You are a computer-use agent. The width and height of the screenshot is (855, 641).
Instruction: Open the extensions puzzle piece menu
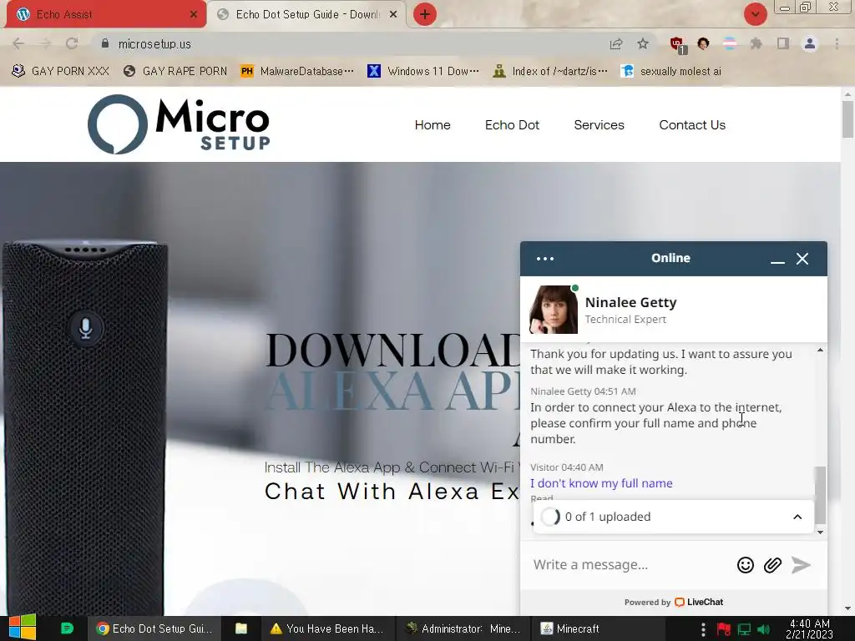click(756, 43)
